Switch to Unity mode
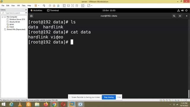Viewport: 190px width, 107px height. coord(77,6)
